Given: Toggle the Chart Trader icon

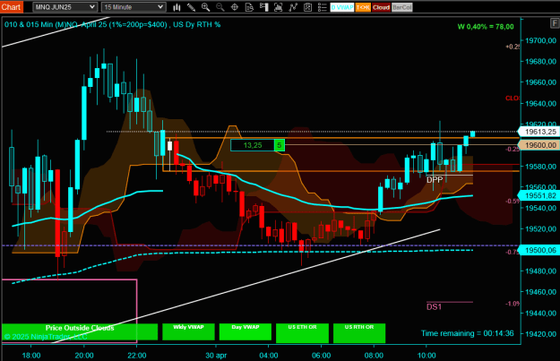Looking at the screenshot, I should click(264, 7).
